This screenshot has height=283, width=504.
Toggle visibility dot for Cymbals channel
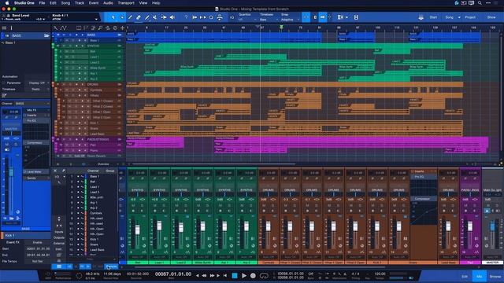pyautogui.click(x=78, y=213)
